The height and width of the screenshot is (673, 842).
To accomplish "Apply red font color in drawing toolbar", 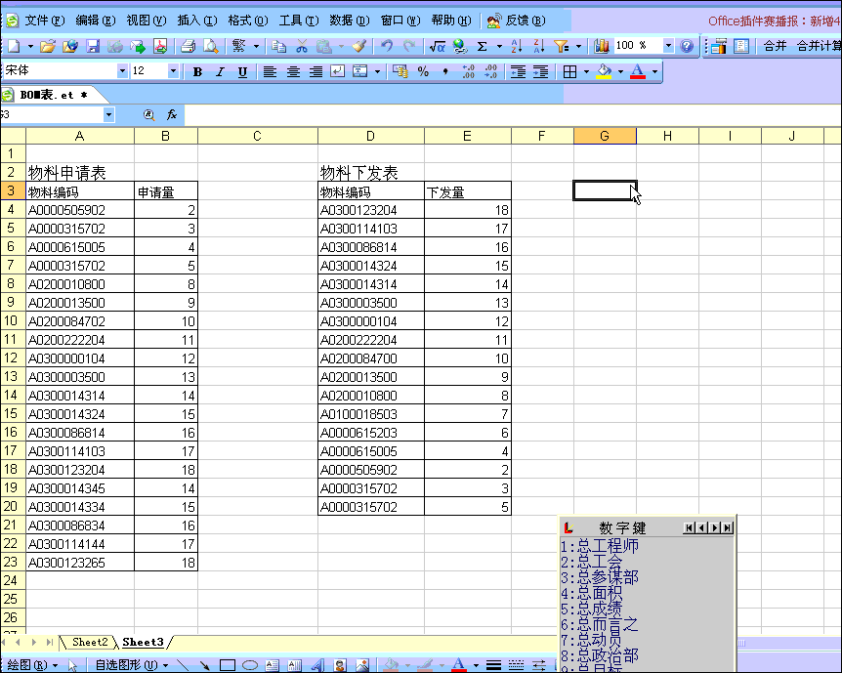I will tap(458, 665).
